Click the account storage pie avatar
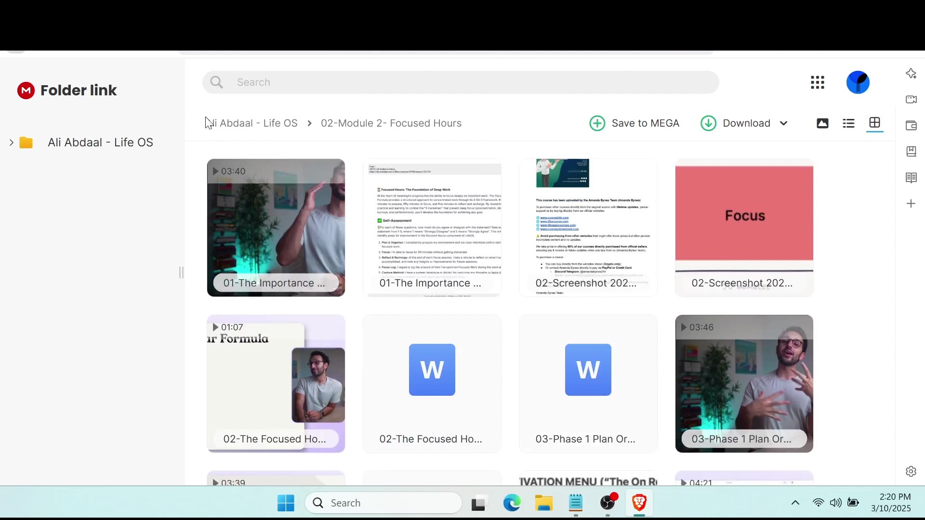 click(x=859, y=82)
